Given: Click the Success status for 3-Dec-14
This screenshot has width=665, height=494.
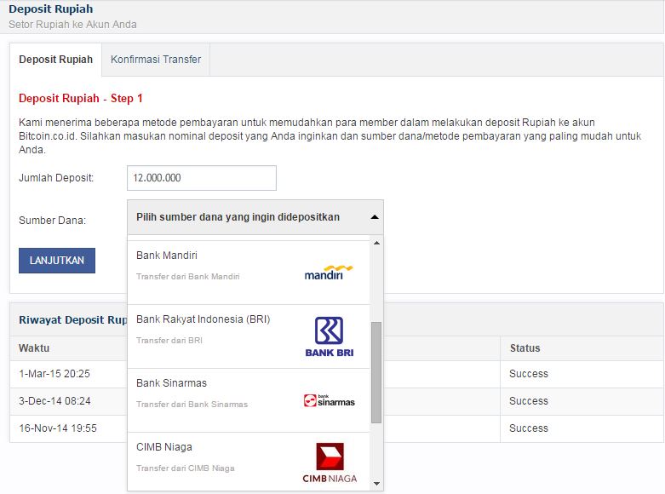Looking at the screenshot, I should [529, 401].
